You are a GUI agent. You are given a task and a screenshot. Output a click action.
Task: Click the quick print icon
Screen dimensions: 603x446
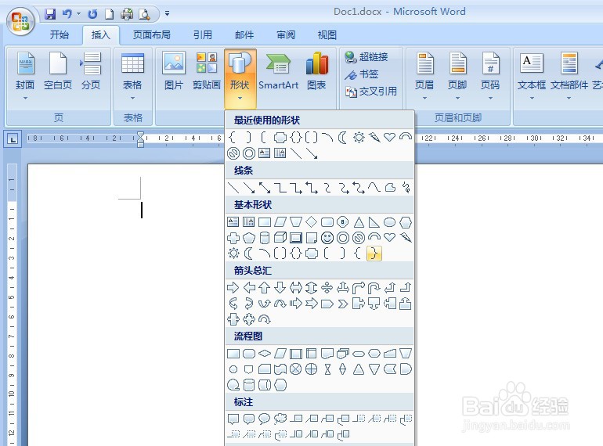click(x=127, y=14)
